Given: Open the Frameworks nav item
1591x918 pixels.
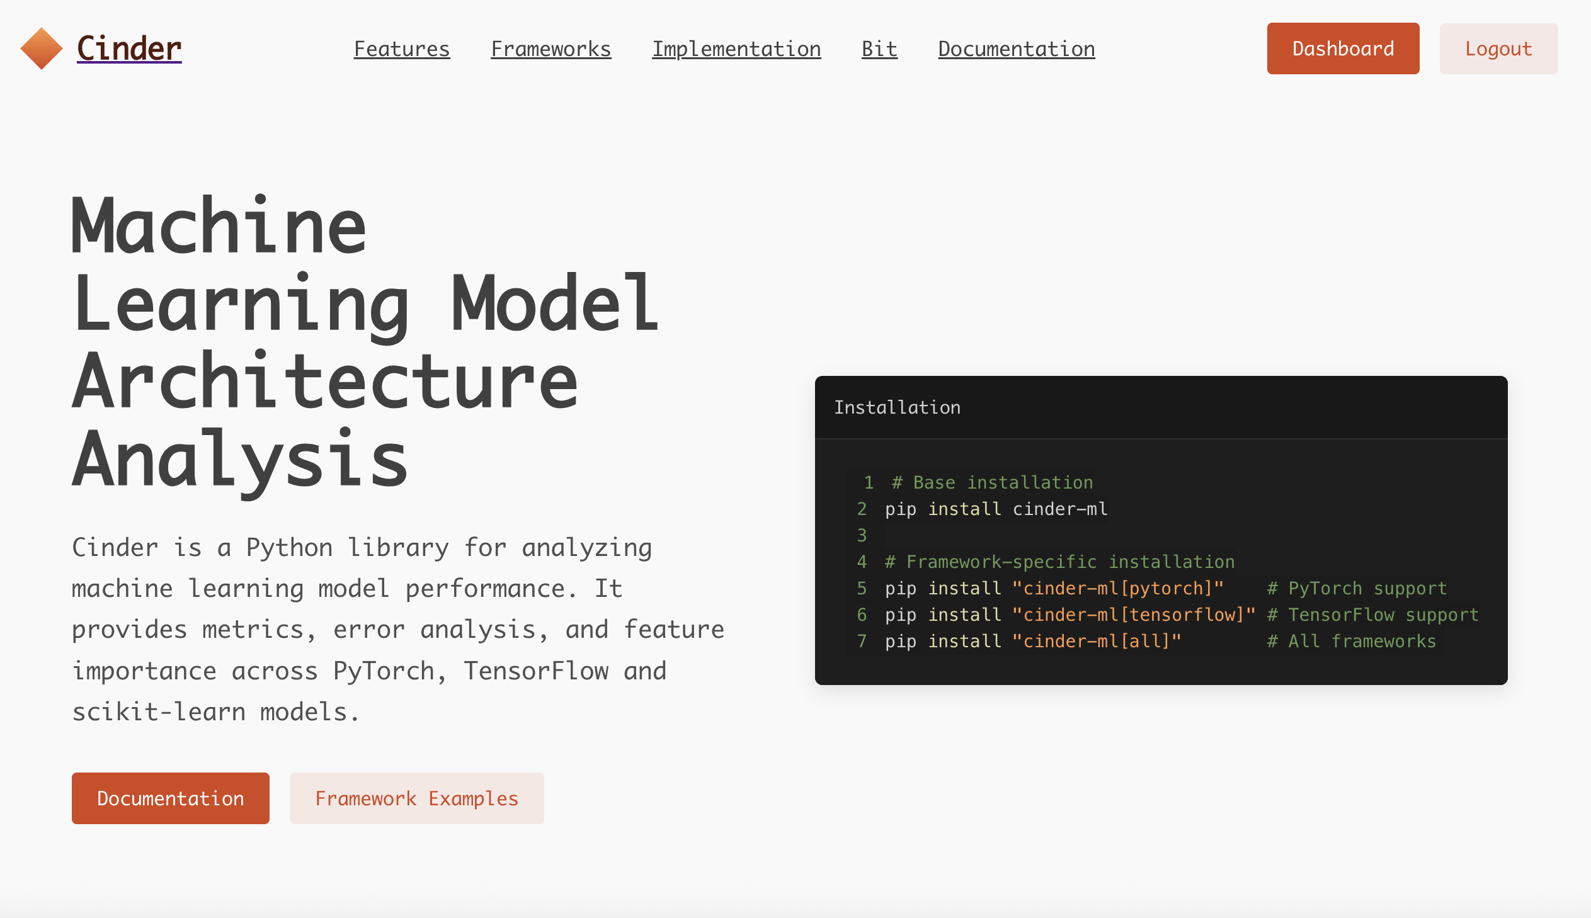Looking at the screenshot, I should pyautogui.click(x=550, y=48).
